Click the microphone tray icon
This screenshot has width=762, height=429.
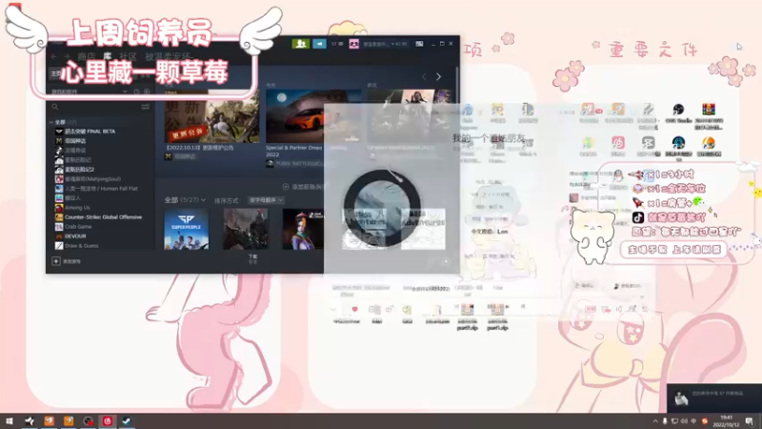(665, 421)
